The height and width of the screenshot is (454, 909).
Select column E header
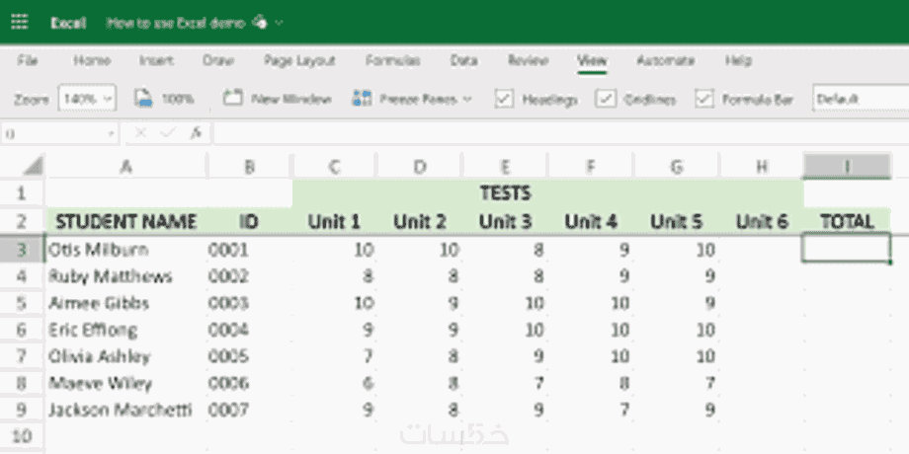pos(505,167)
